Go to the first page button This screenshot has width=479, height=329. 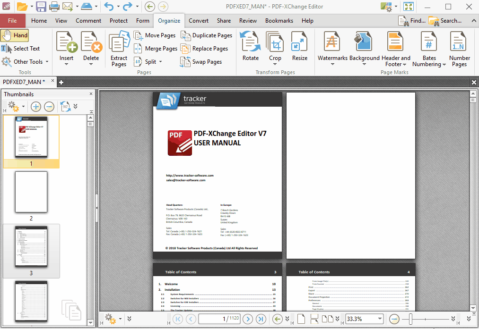point(178,319)
